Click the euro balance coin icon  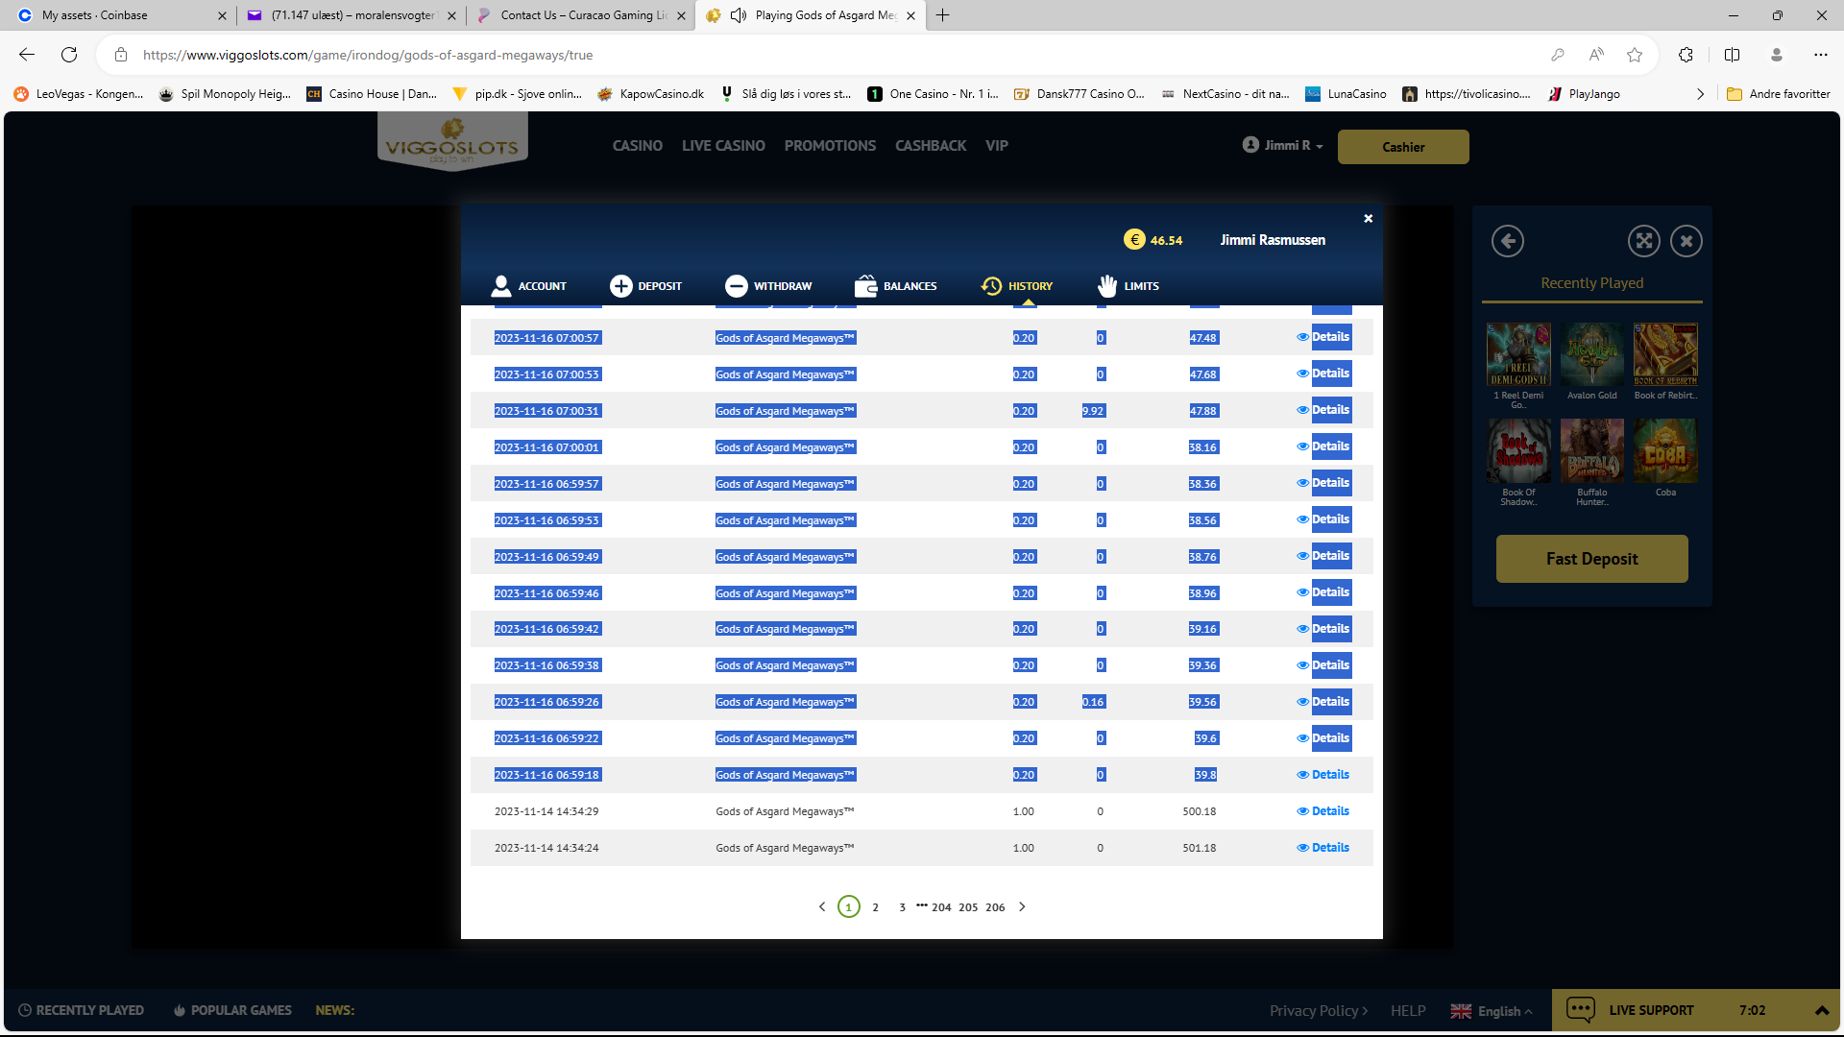pos(1134,240)
